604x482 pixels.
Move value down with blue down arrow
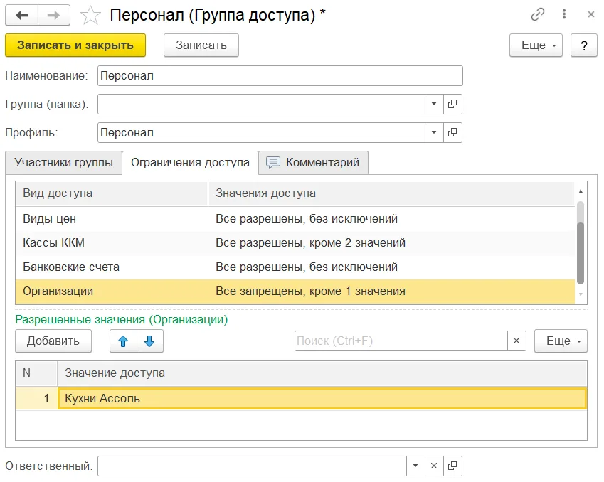(150, 341)
